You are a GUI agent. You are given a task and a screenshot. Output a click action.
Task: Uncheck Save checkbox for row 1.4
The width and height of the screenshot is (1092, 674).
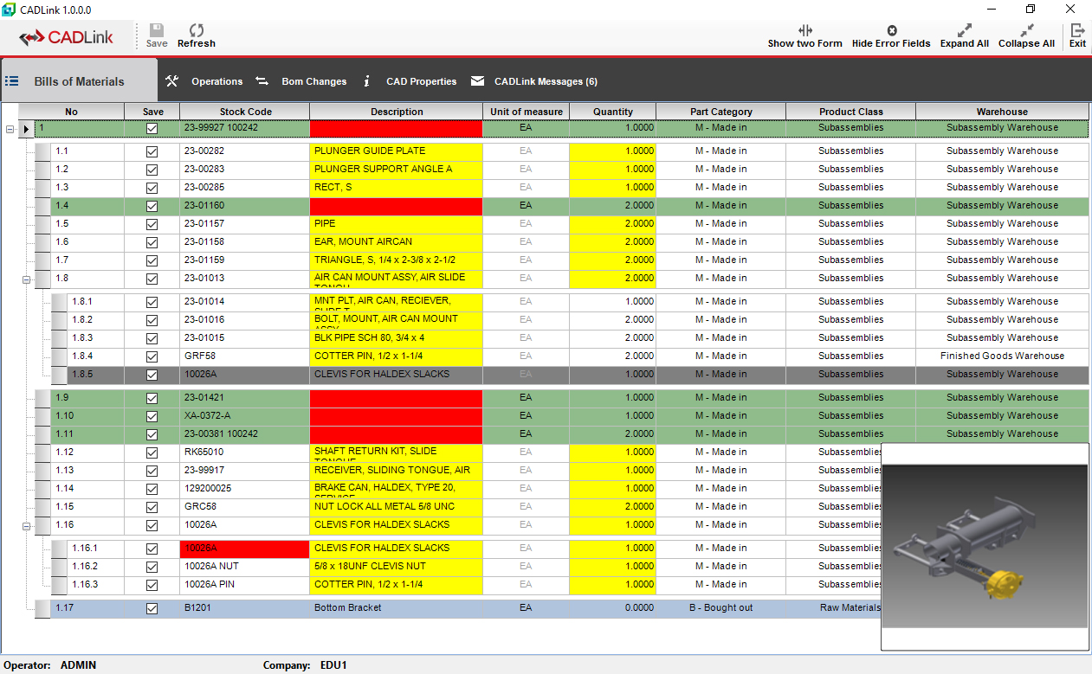pyautogui.click(x=152, y=206)
